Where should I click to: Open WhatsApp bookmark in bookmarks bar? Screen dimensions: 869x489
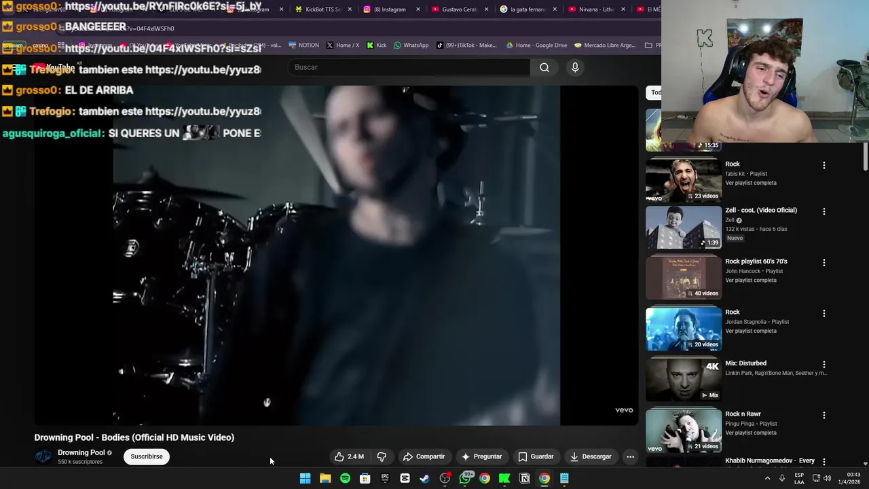[x=411, y=46]
